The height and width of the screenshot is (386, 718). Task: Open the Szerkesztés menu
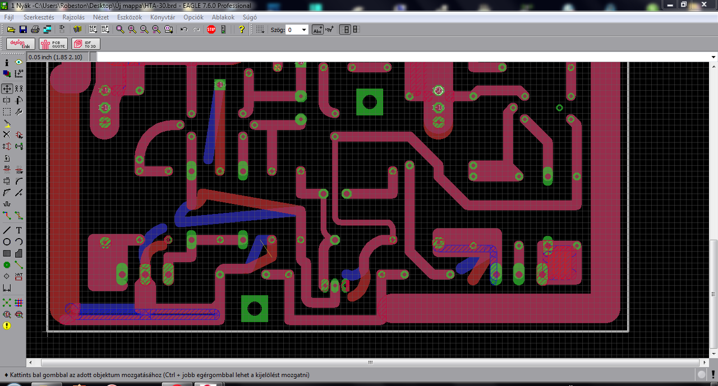click(39, 17)
